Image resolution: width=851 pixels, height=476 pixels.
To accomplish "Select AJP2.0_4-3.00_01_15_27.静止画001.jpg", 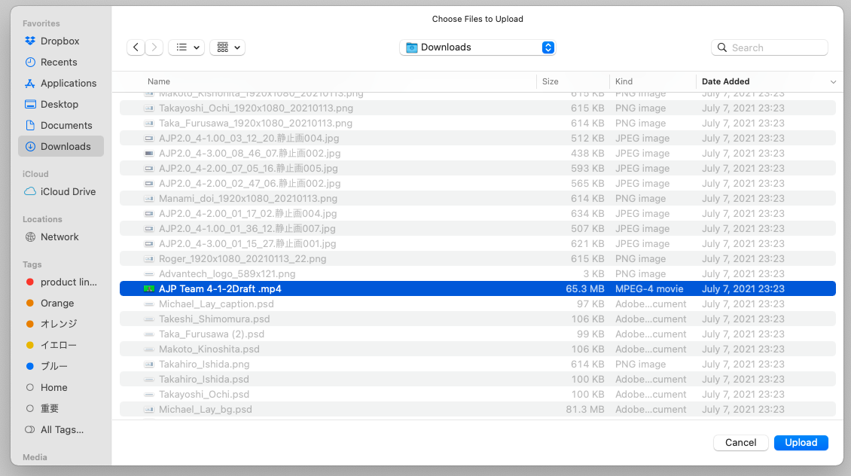I will 477,244.
